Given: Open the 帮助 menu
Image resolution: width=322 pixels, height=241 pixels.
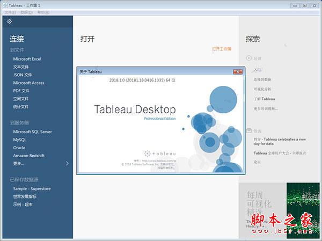Looking at the screenshot, I should point(43,12).
